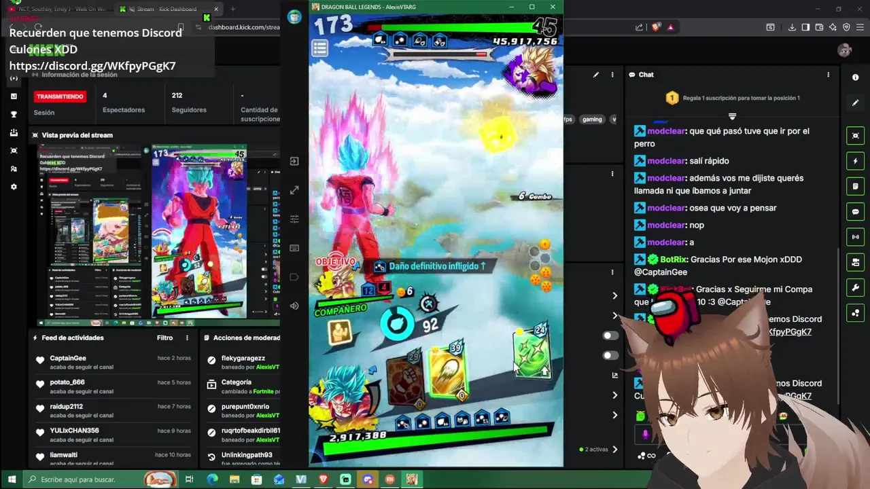Open the three-dot menu beside the tags pencil icon
Image resolution: width=870 pixels, height=489 pixels.
(612, 75)
